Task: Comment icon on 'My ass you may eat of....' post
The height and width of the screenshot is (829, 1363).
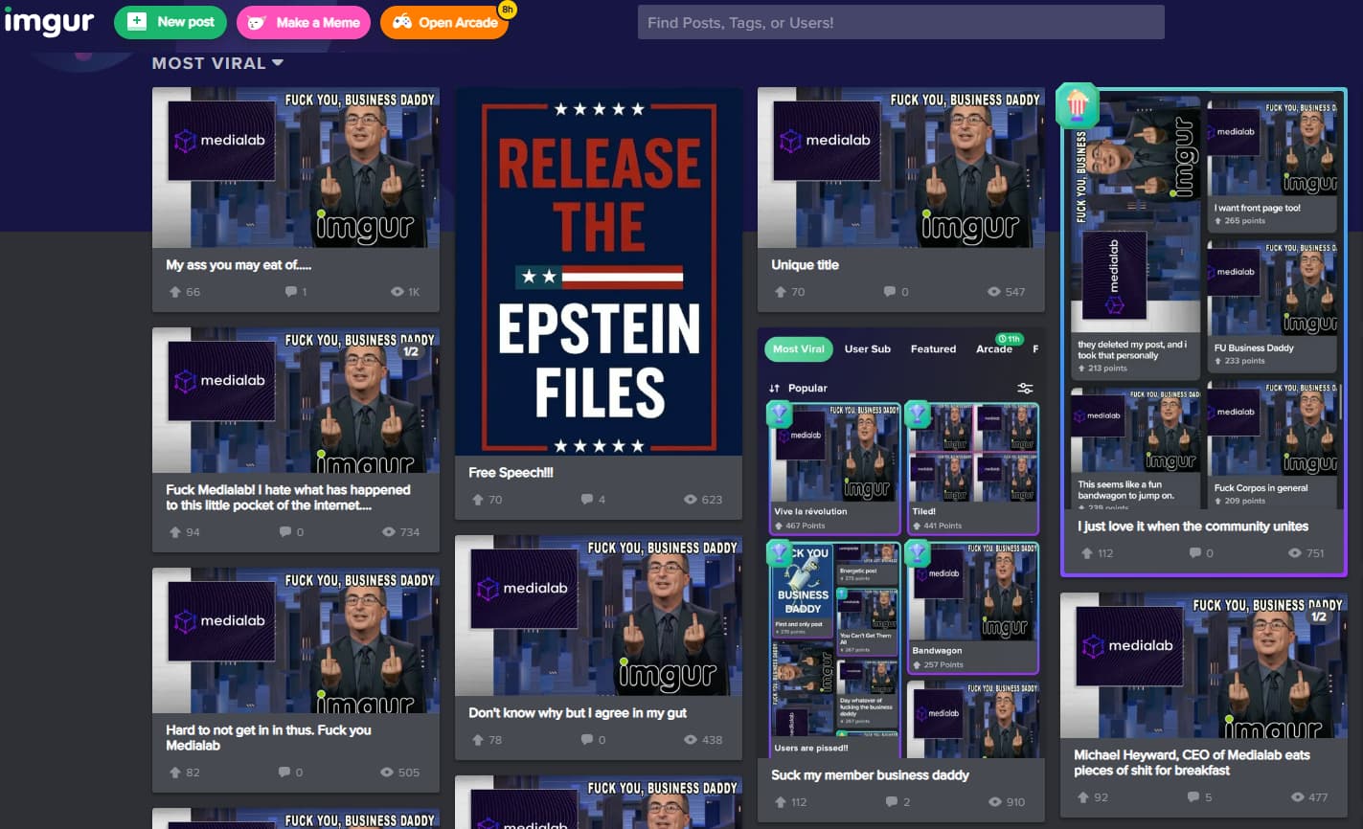Action: [x=291, y=292]
